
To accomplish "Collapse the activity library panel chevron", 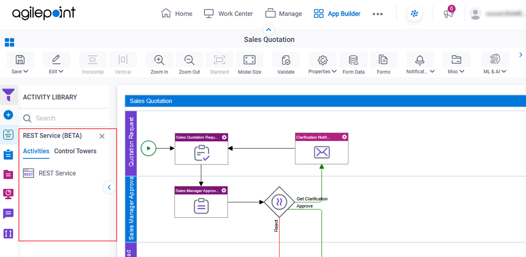I will pos(109,187).
